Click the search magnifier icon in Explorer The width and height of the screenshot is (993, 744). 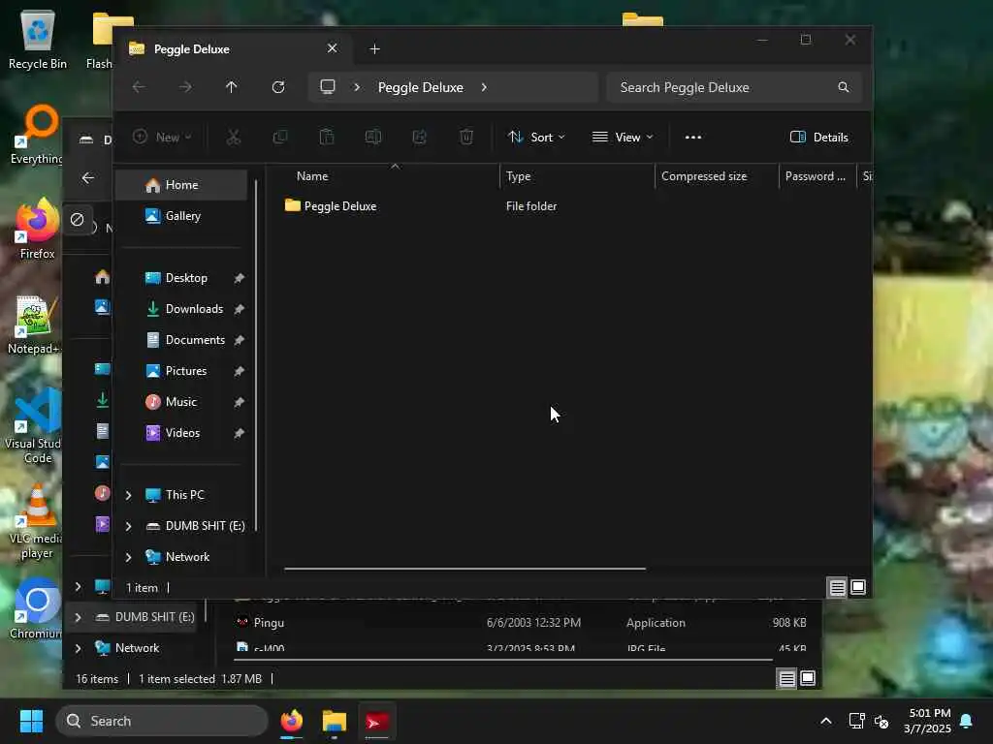pos(843,87)
